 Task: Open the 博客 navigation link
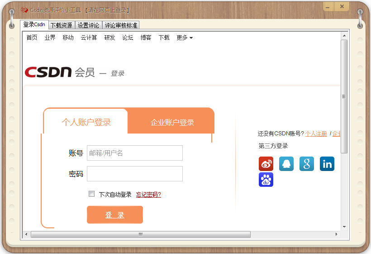[146, 38]
